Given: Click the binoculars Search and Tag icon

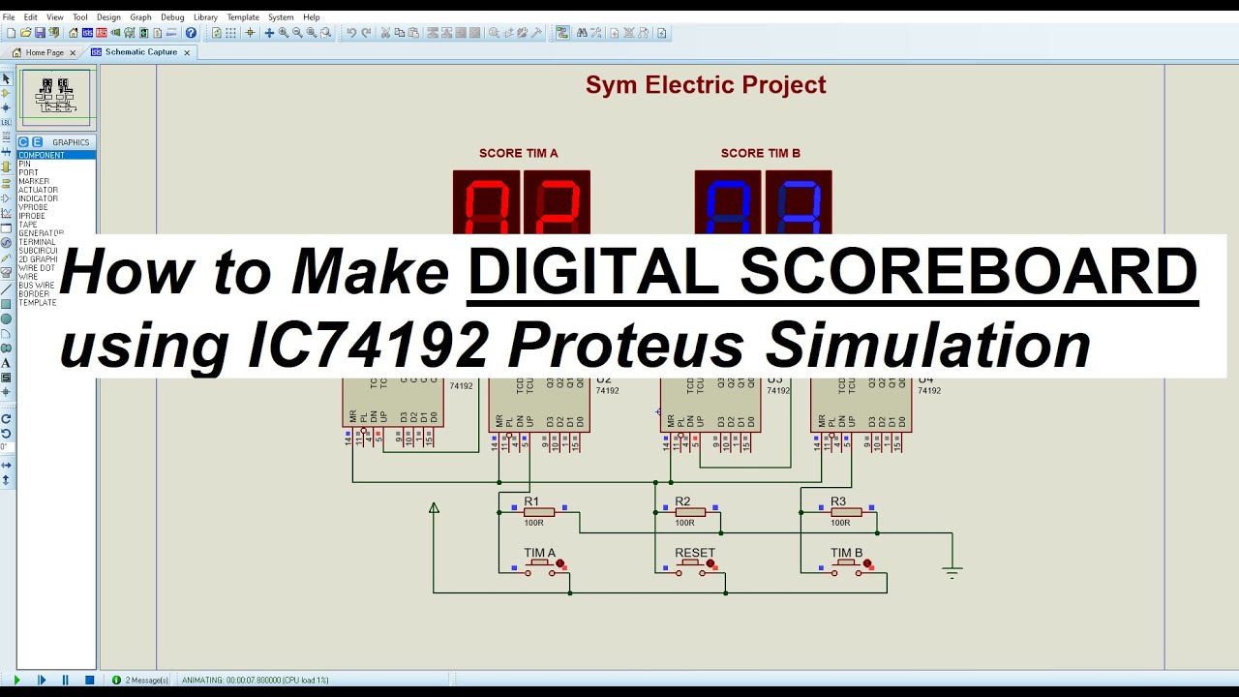Looking at the screenshot, I should pyautogui.click(x=582, y=33).
